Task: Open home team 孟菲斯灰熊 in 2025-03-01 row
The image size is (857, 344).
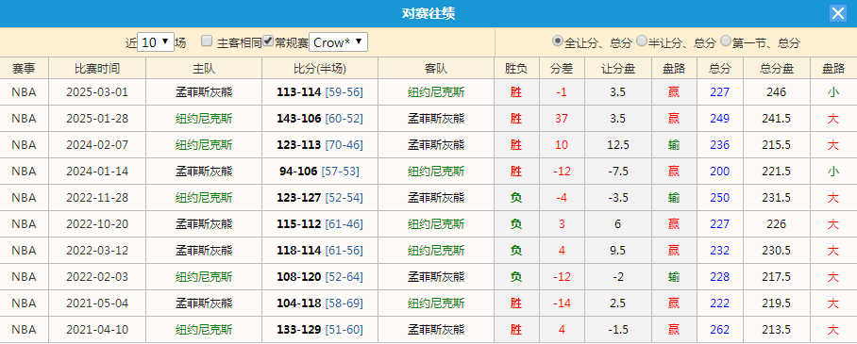Action: 204,92
